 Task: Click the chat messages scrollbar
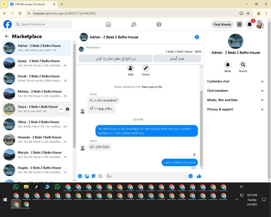click(x=202, y=128)
